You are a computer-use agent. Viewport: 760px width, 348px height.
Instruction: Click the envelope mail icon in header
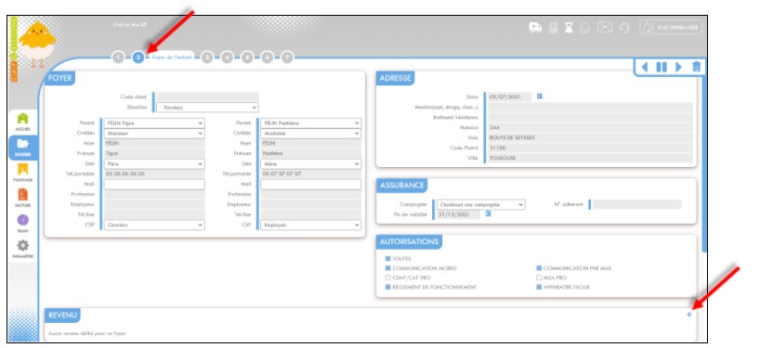click(x=605, y=28)
